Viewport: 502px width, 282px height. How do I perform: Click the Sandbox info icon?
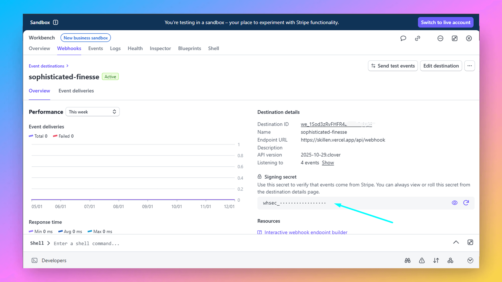(x=56, y=22)
